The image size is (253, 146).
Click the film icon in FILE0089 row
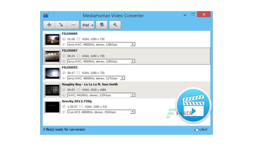point(78,39)
